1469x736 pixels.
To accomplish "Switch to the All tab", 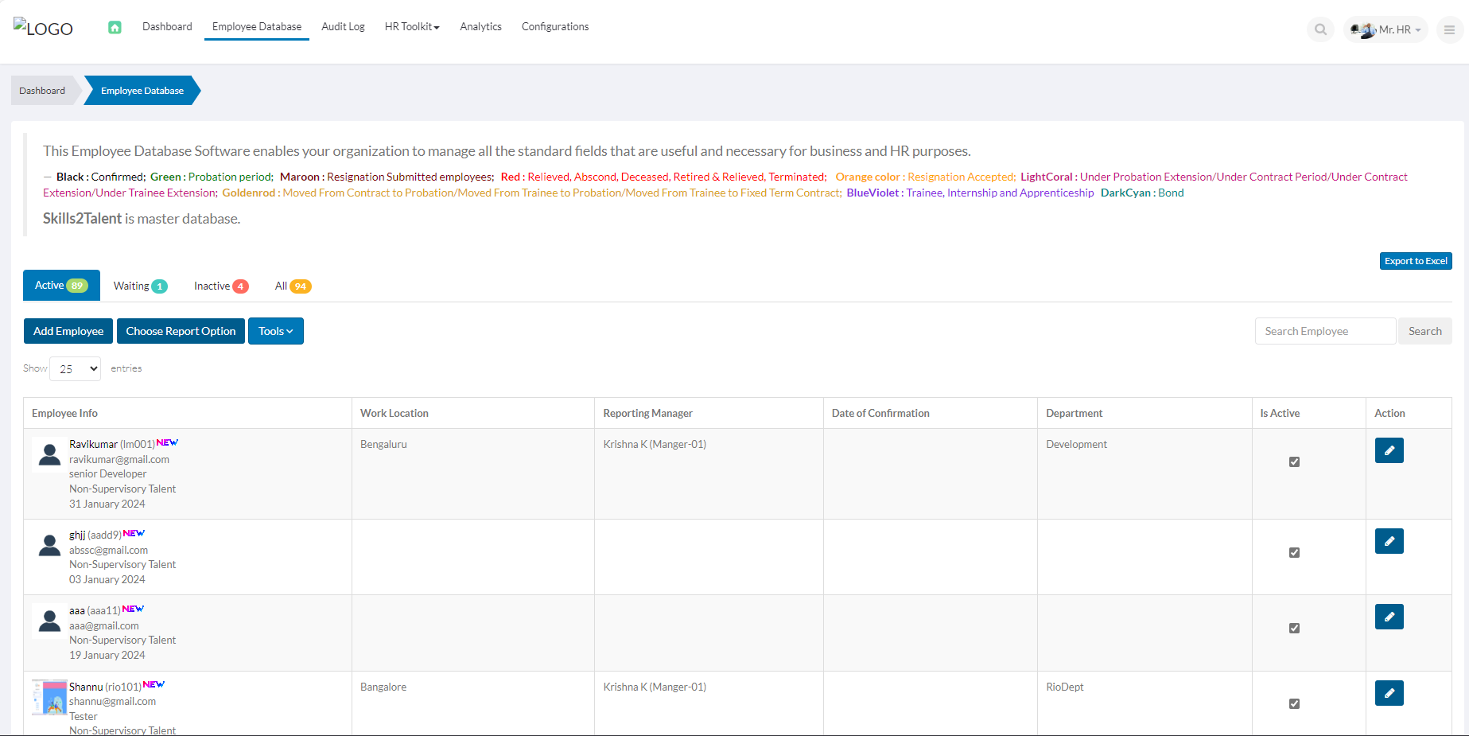I will click(x=293, y=286).
